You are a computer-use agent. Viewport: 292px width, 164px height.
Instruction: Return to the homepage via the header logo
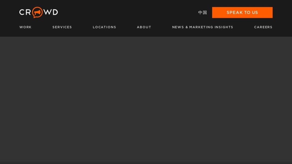coord(38,12)
